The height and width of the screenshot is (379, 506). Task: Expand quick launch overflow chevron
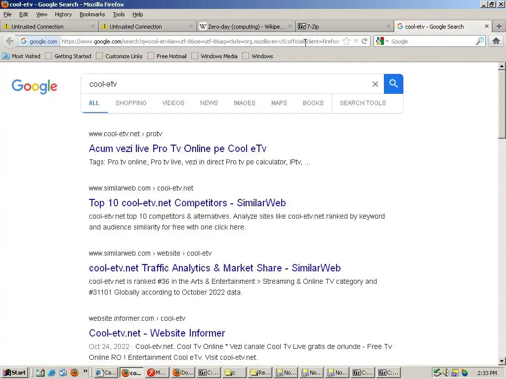pyautogui.click(x=85, y=371)
